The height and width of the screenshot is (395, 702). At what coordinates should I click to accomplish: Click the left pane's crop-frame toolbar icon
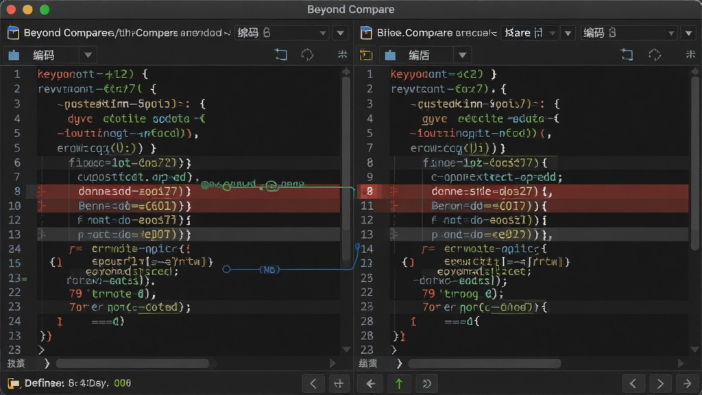281,55
